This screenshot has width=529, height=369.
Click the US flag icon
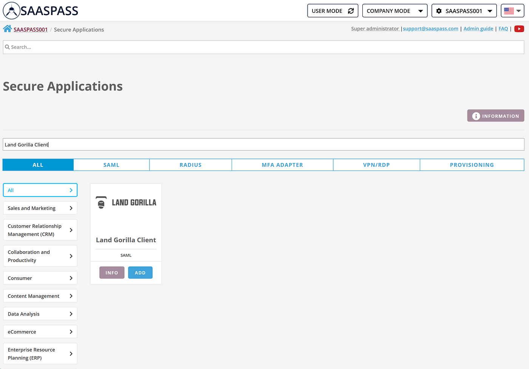[x=509, y=11]
